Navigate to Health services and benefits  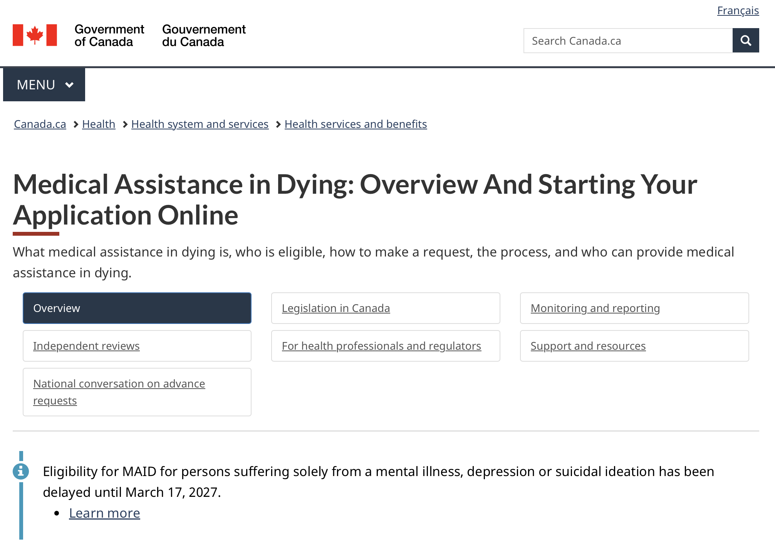point(356,124)
